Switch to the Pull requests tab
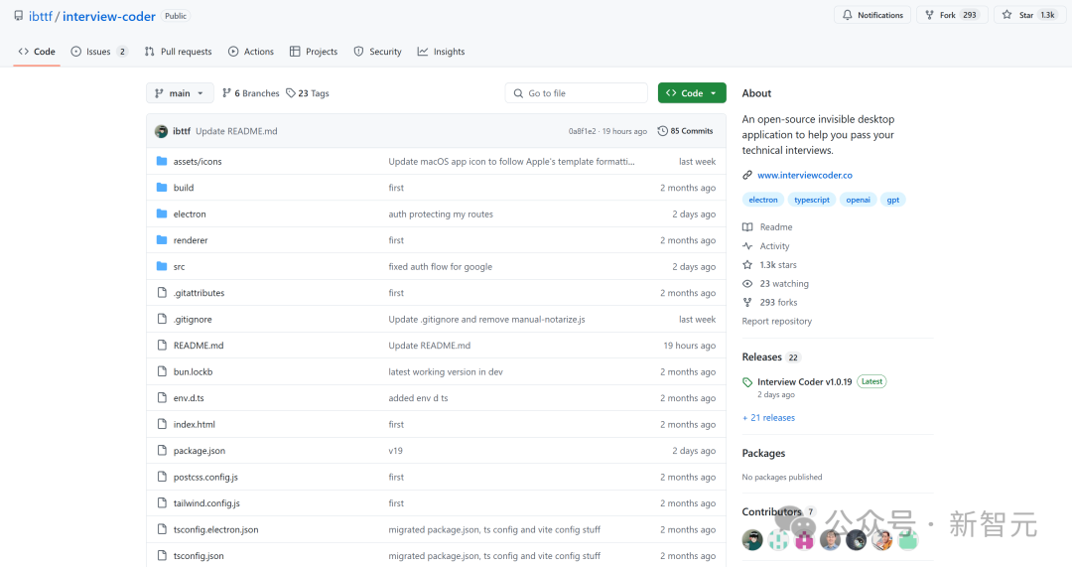This screenshot has height=567, width=1072. point(179,52)
